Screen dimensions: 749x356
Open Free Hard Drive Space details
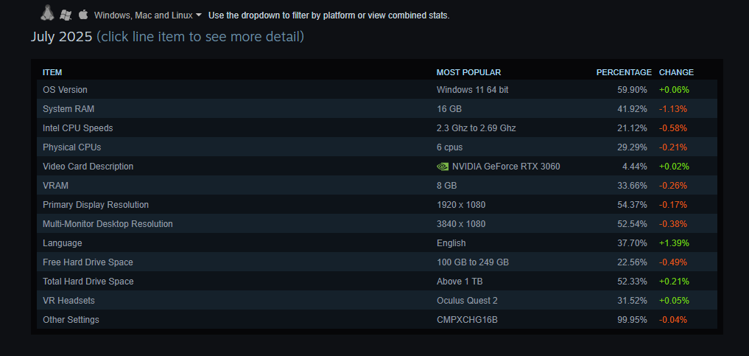[377, 262]
